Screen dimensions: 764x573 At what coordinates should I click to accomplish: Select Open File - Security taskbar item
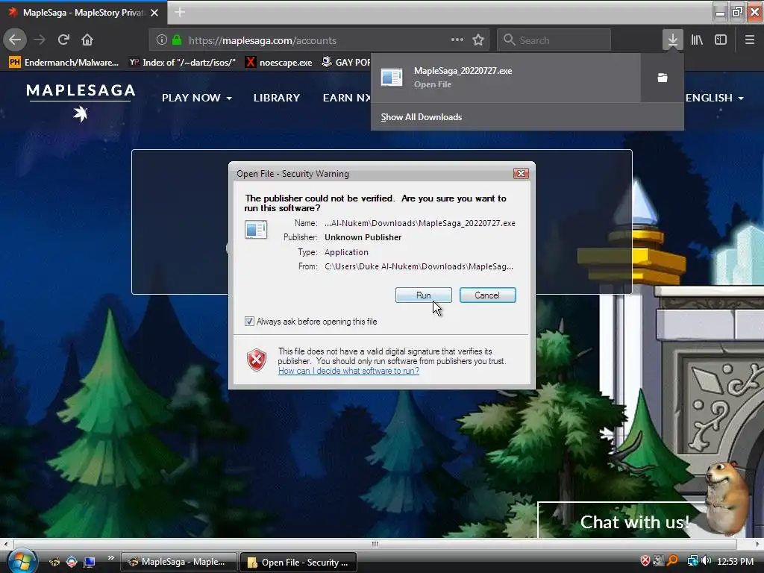tap(298, 563)
